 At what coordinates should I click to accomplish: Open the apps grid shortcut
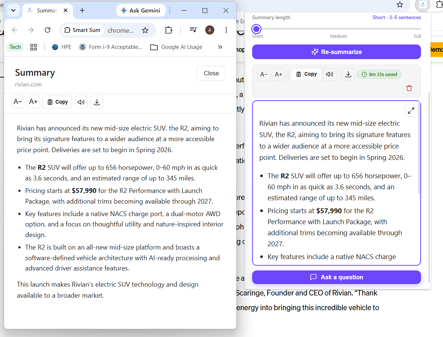(x=34, y=47)
